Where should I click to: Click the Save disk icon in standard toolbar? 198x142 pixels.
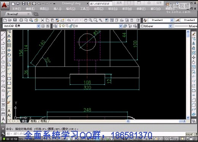pyautogui.click(x=15, y=20)
